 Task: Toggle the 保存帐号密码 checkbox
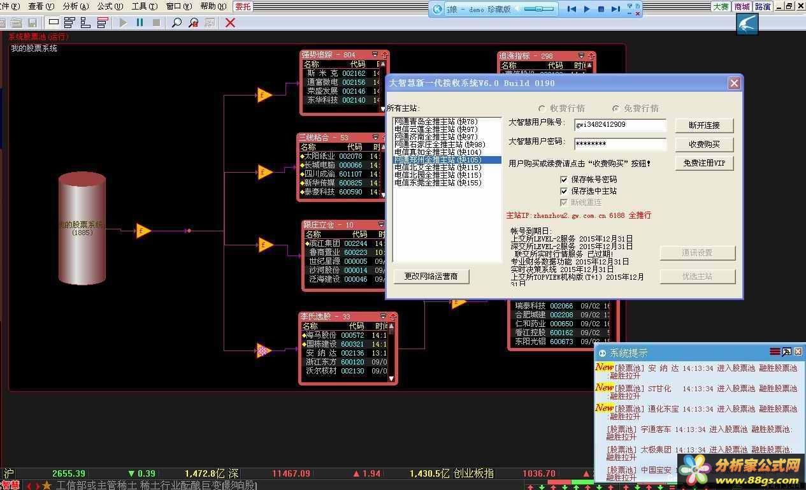coord(563,180)
